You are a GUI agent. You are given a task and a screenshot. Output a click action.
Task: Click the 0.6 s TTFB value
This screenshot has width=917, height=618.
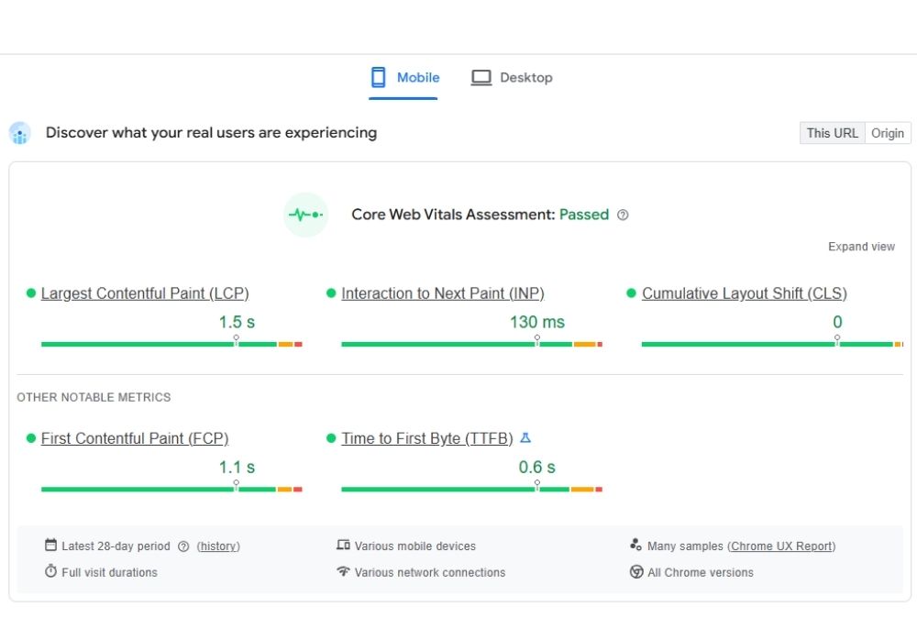536,467
